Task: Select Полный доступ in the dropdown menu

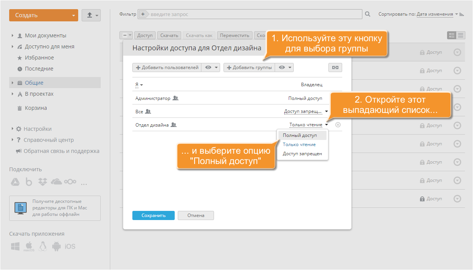Action: pos(302,135)
